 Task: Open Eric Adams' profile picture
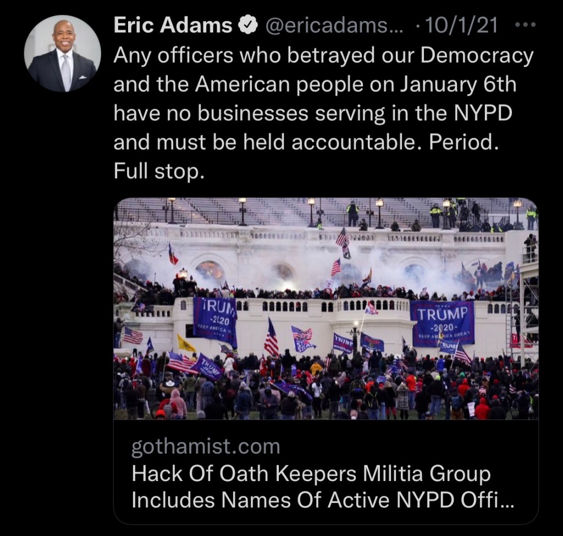coord(62,53)
